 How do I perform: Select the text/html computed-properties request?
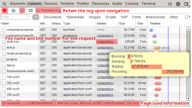[x=22, y=30]
